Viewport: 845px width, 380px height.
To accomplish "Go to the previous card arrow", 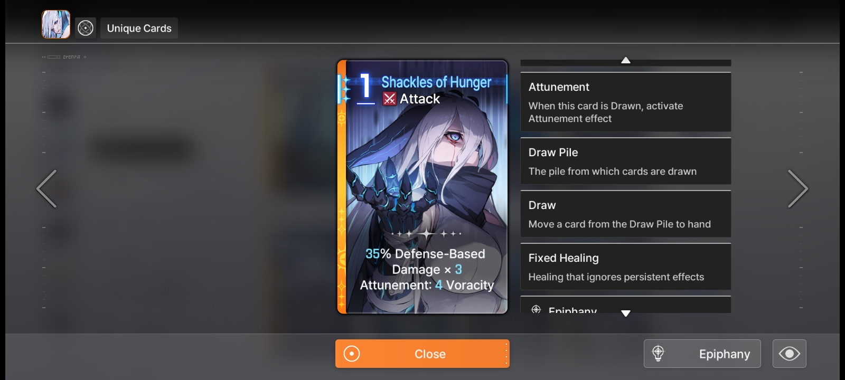I will tap(46, 188).
